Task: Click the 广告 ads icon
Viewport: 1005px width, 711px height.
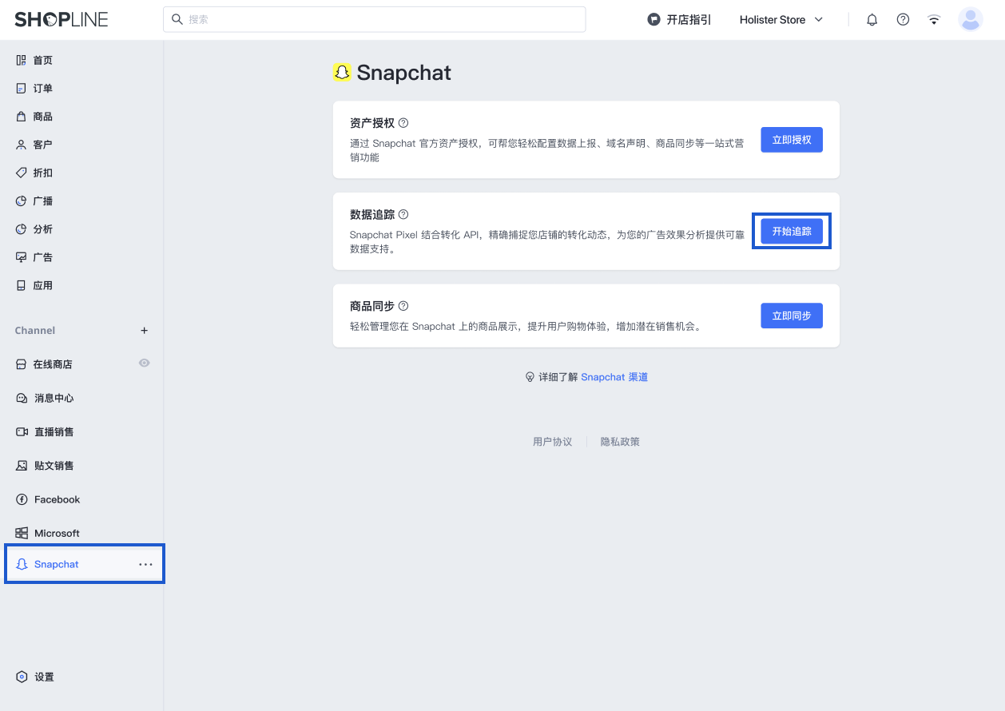Action: pos(22,257)
